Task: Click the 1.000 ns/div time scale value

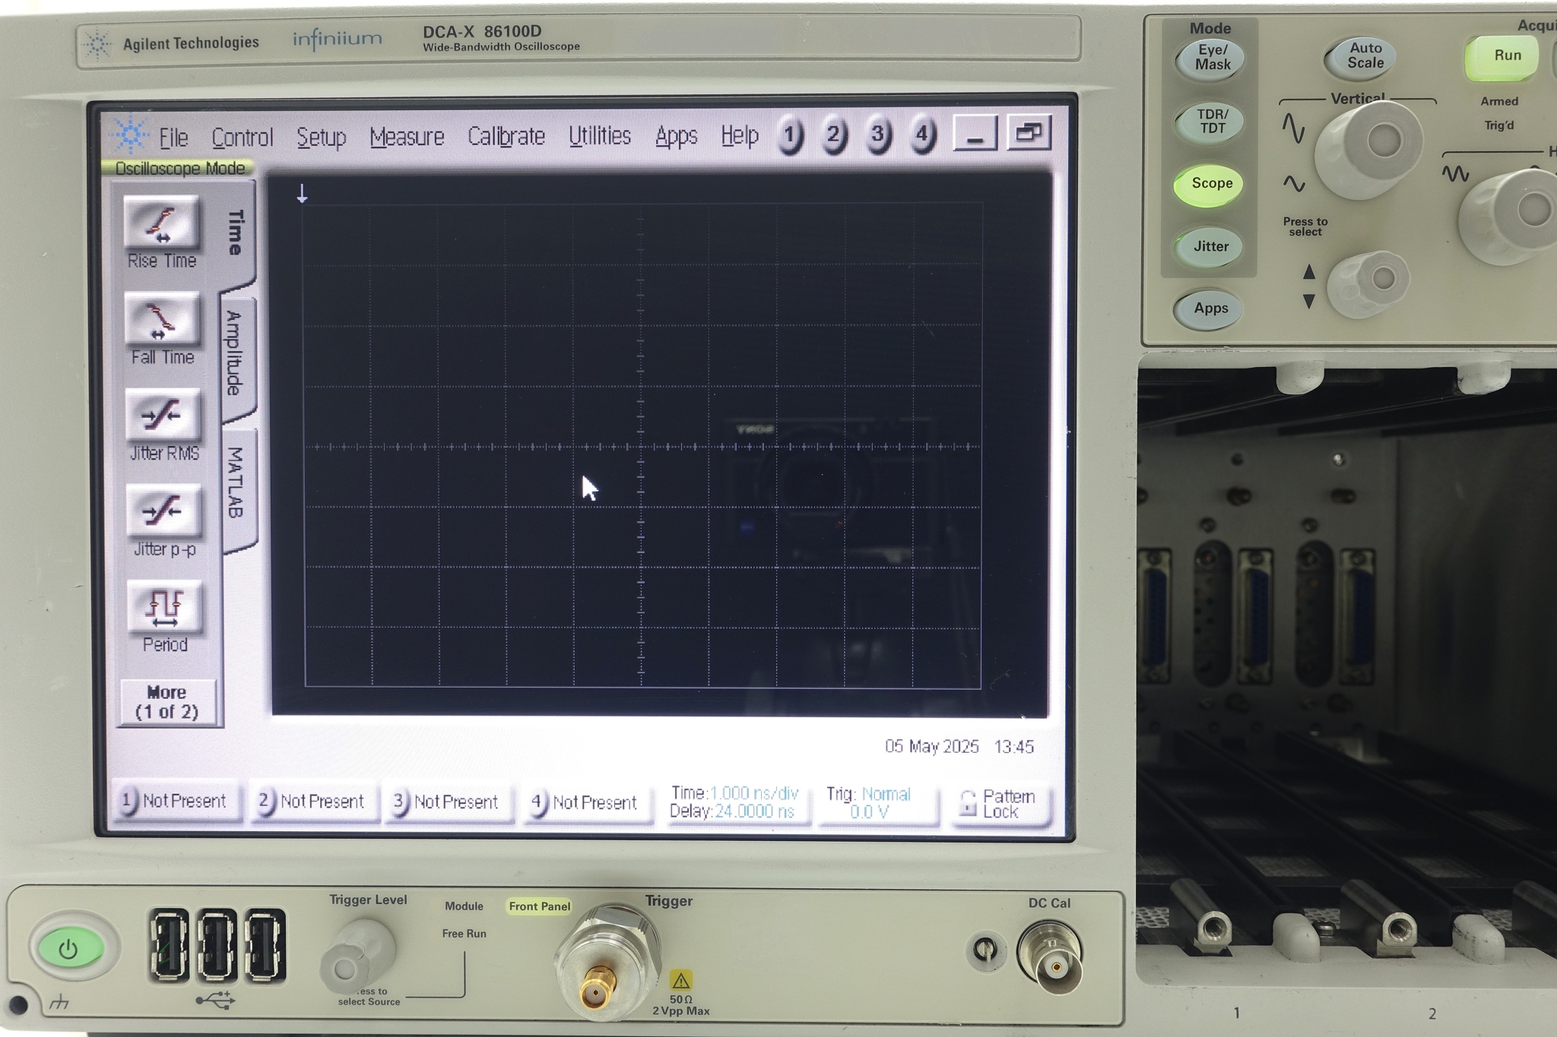Action: click(754, 793)
